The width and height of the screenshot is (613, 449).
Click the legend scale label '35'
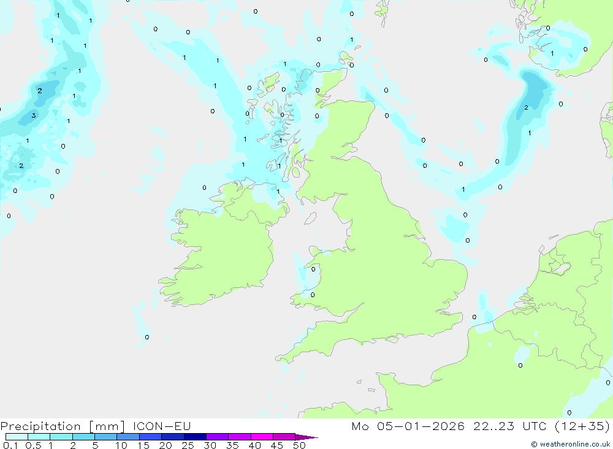232,445
